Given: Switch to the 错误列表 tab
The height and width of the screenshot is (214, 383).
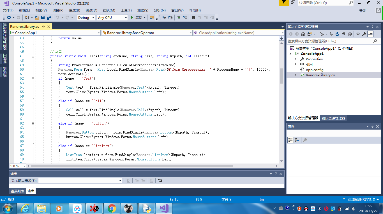Looking at the screenshot, I should point(17,191).
